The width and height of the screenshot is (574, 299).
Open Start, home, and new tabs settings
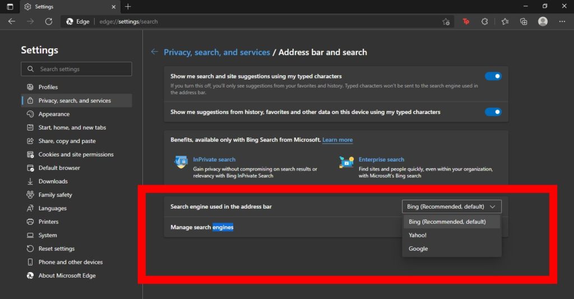(76, 127)
